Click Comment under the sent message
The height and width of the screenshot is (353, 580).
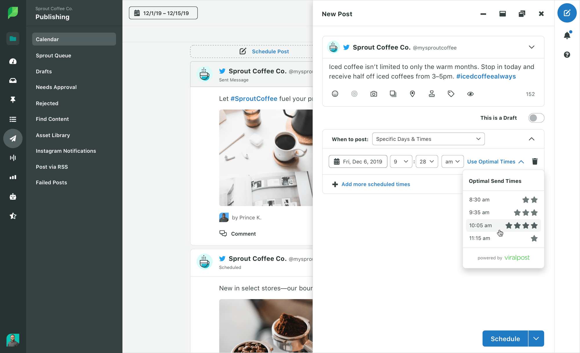tap(238, 234)
